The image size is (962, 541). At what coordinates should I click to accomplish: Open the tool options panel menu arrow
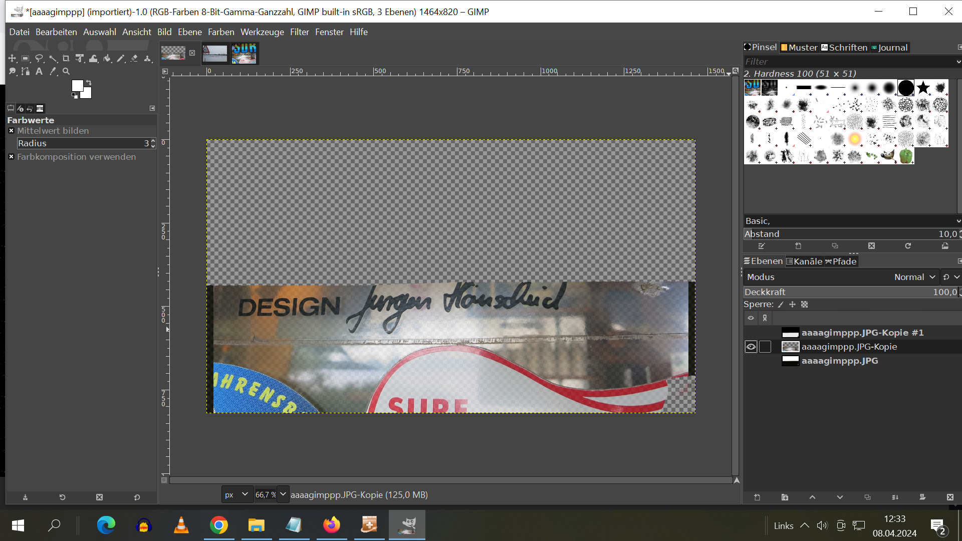[x=152, y=108]
